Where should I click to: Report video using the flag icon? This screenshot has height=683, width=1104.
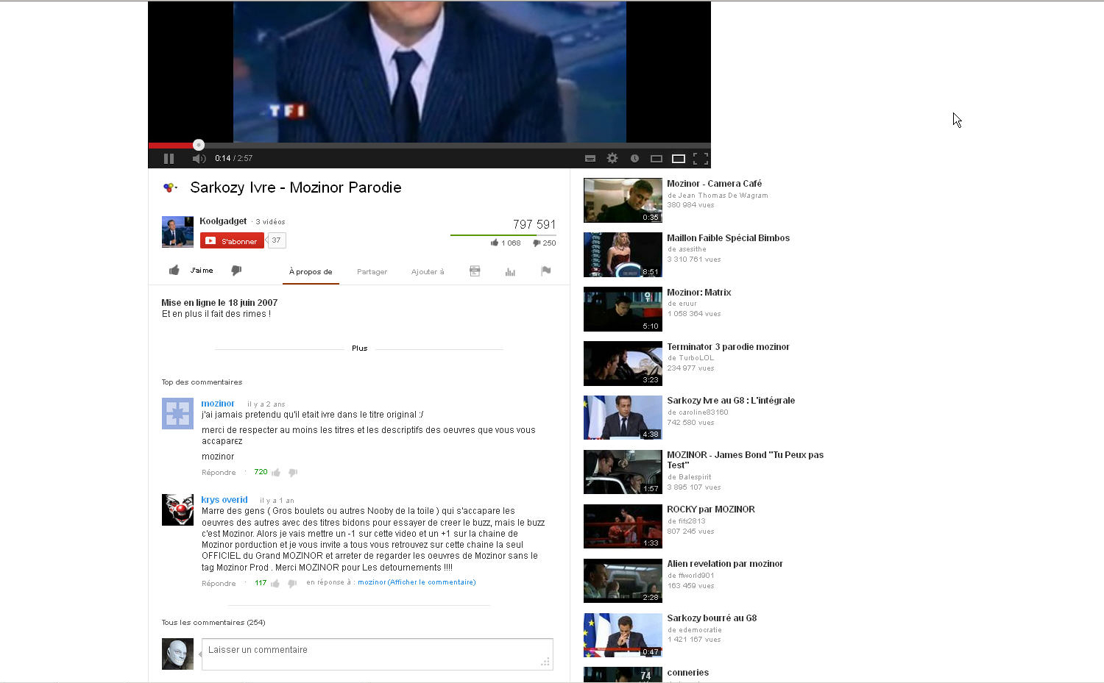tap(545, 271)
